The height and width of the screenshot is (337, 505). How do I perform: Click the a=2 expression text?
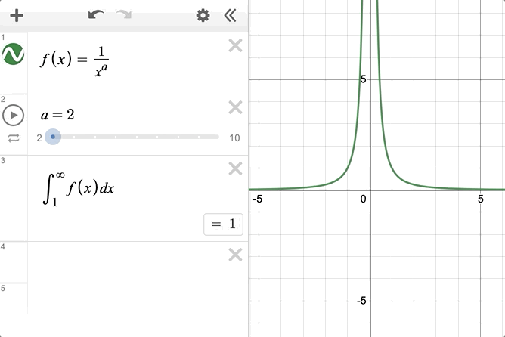57,115
